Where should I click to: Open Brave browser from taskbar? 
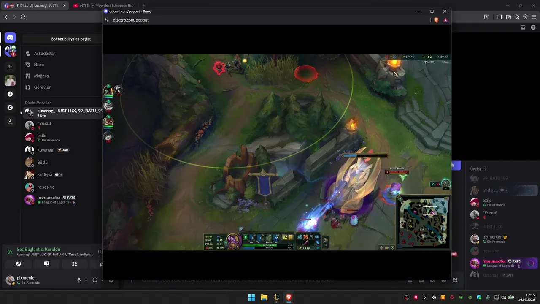(289, 297)
